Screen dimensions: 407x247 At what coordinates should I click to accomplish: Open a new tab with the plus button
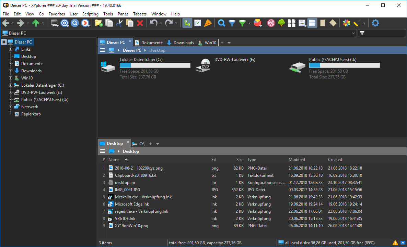tap(222, 42)
